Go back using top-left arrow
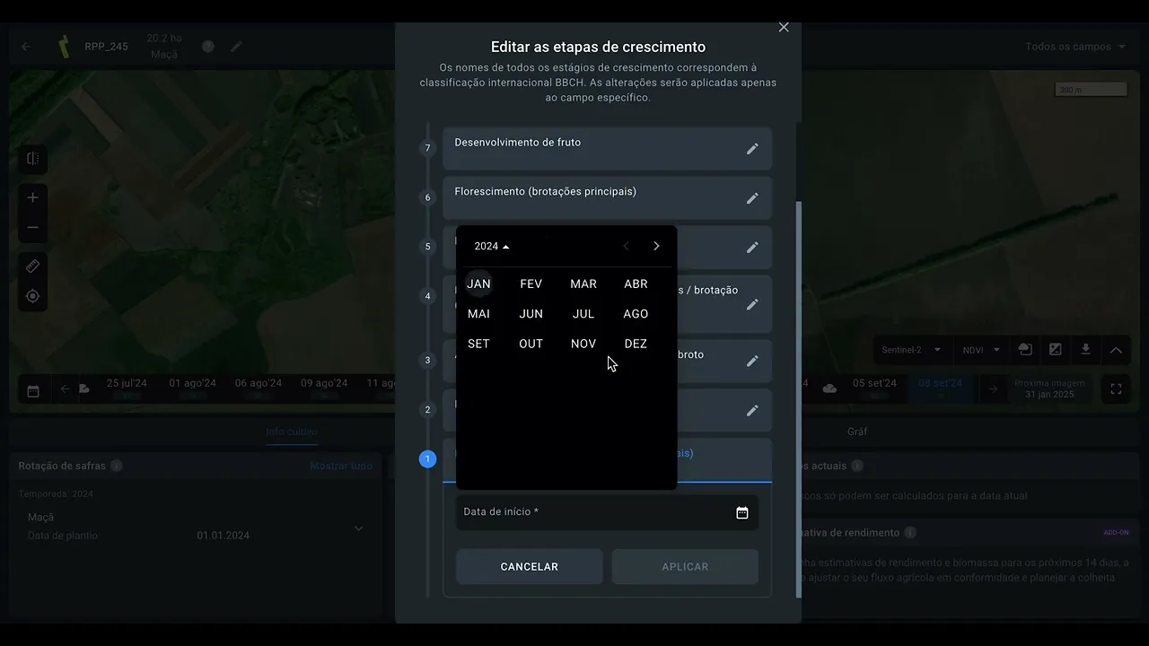Image resolution: width=1149 pixels, height=646 pixels. [26, 47]
